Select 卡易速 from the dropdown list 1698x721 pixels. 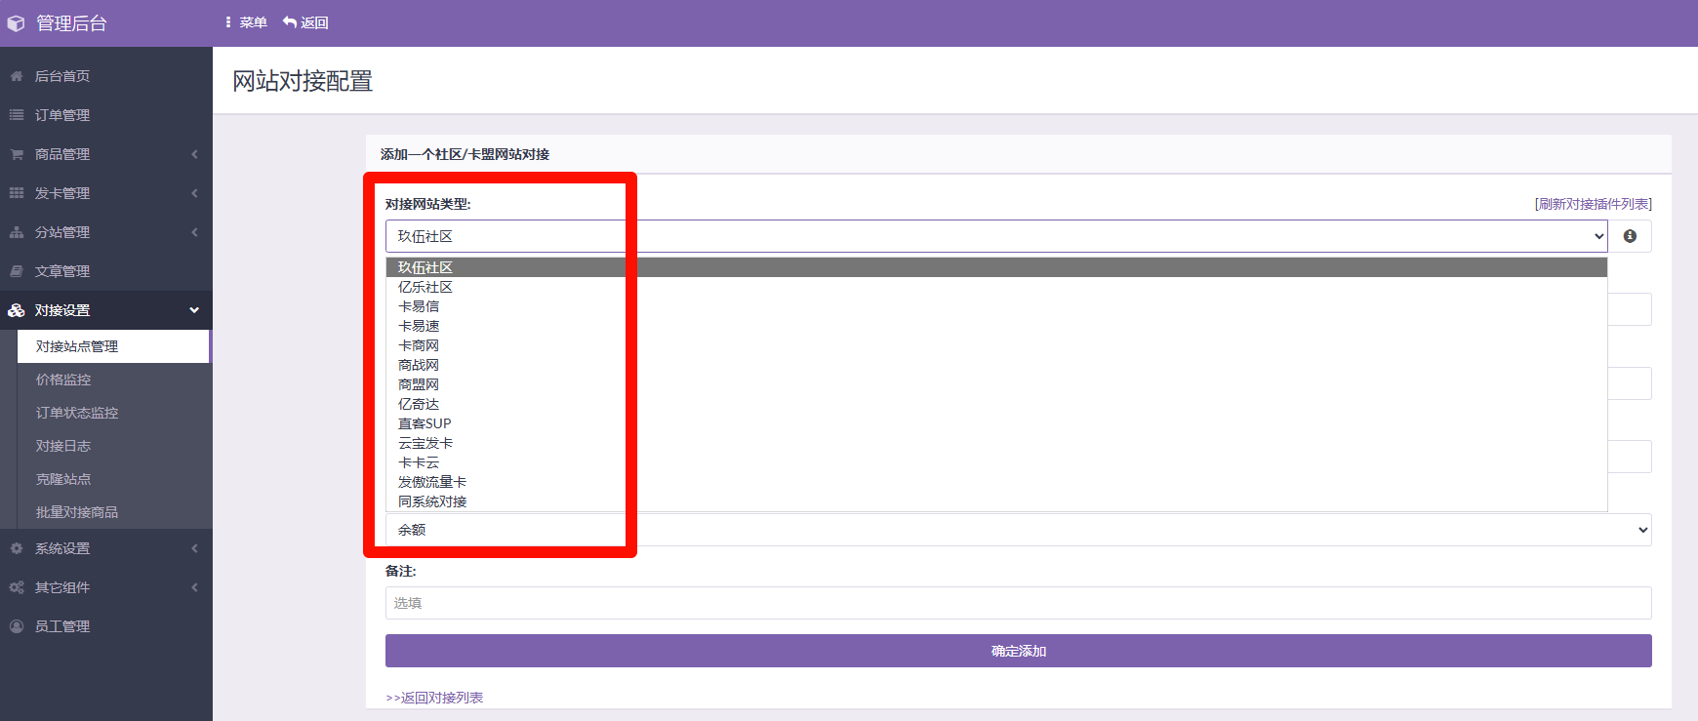point(996,326)
